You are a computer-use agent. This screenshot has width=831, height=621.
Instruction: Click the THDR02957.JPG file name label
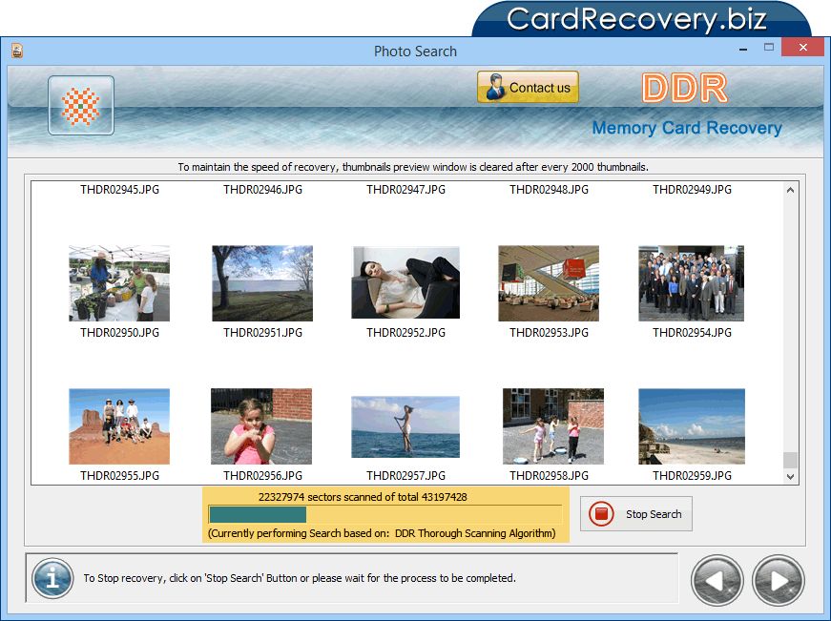click(x=406, y=476)
